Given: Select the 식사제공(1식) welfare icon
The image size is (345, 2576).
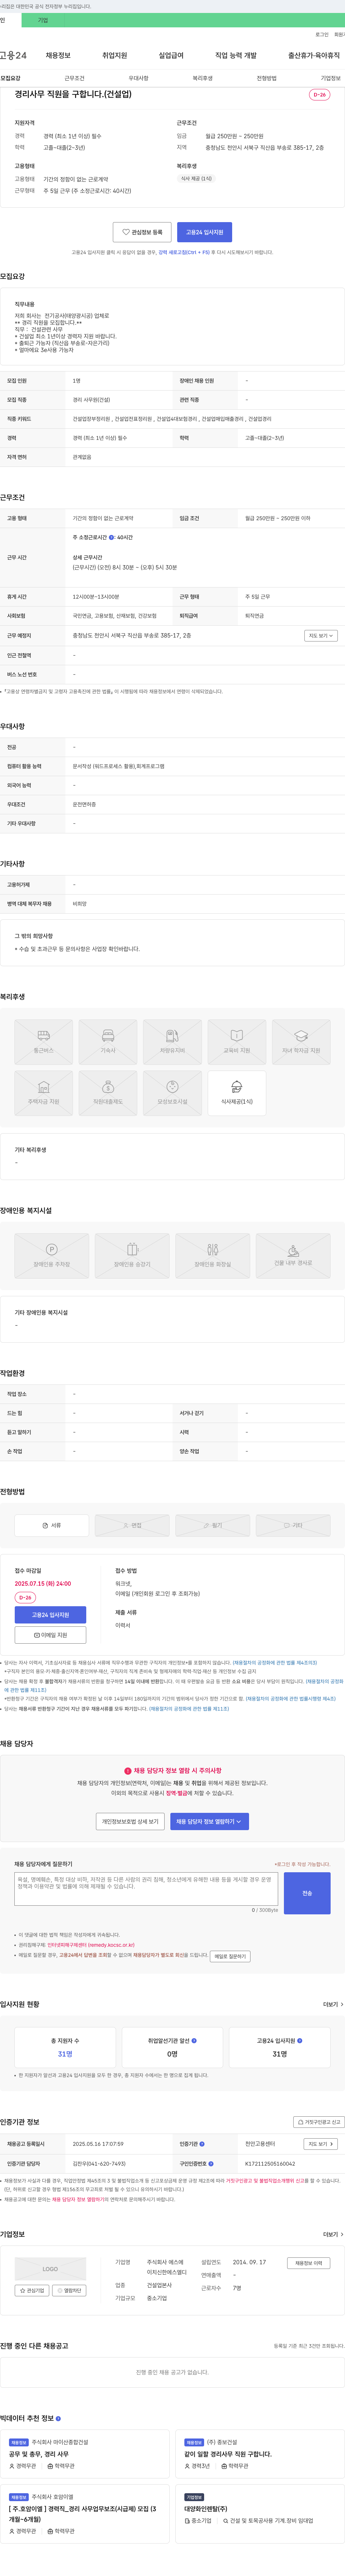Looking at the screenshot, I should tap(236, 1093).
